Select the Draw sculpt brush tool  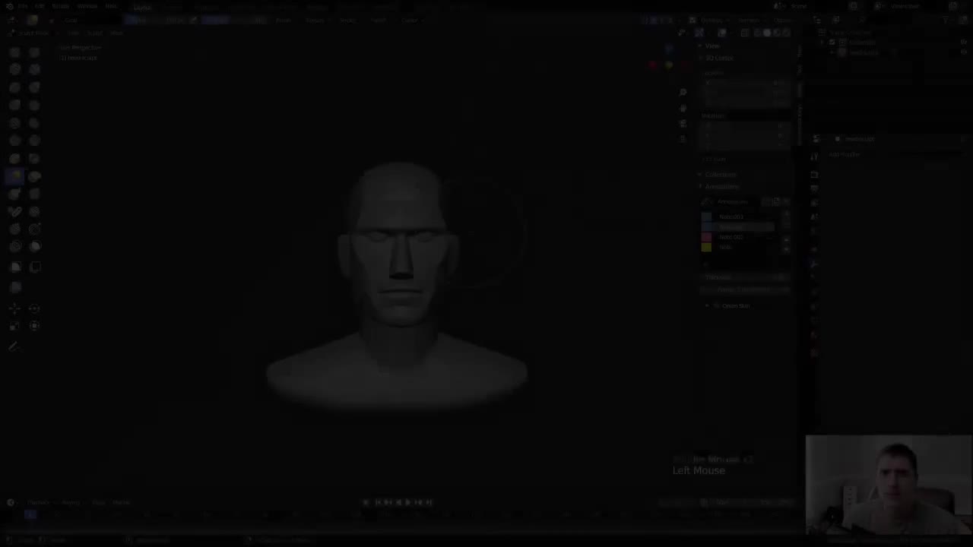point(15,52)
